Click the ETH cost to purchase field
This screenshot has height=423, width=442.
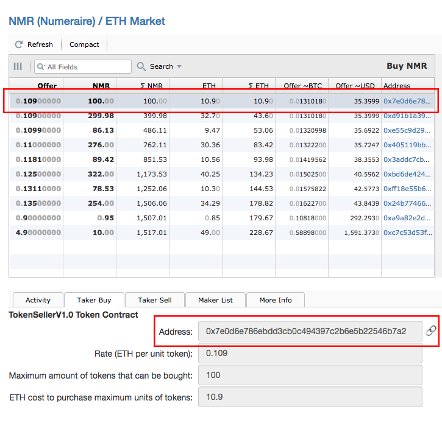tap(310, 397)
